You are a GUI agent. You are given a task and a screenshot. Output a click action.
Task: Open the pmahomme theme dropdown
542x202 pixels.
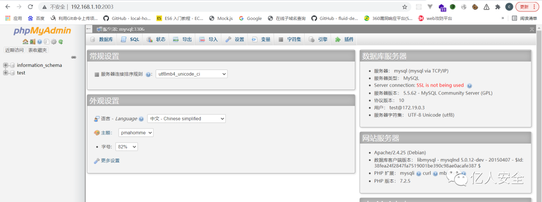pos(136,132)
